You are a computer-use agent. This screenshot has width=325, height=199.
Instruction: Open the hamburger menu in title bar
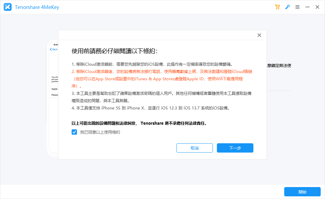[297, 7]
